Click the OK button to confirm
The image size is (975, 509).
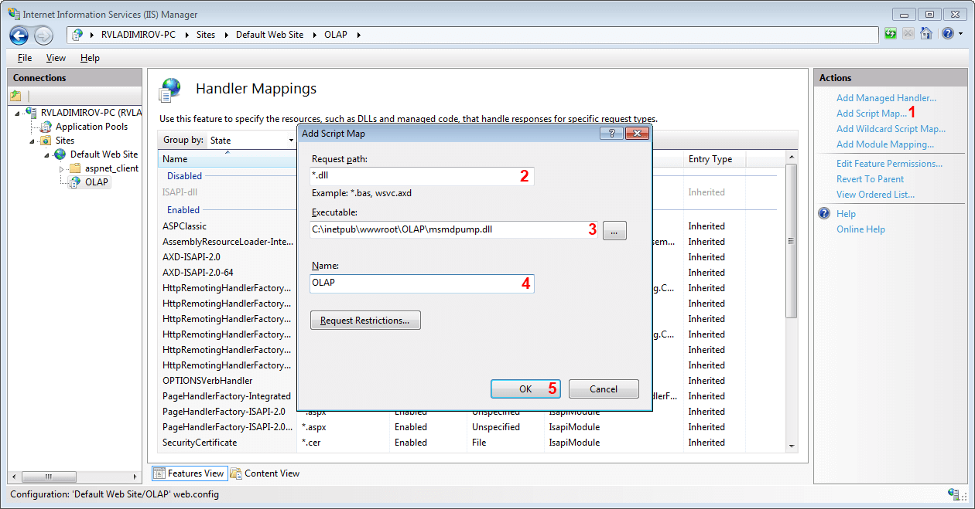pyautogui.click(x=525, y=389)
